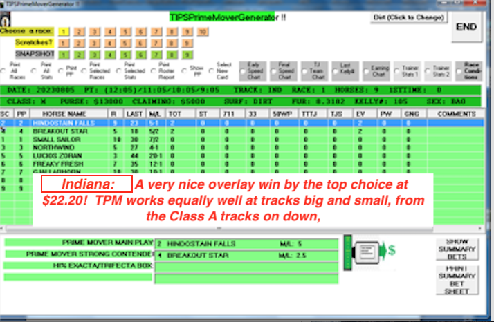
Task: Enable Earning Chart option
Action: 376,71
